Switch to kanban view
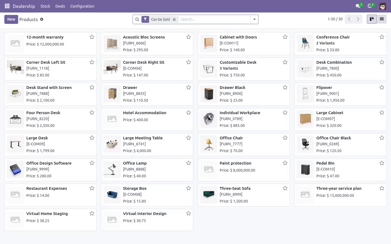This screenshot has height=244, width=391. point(372,19)
